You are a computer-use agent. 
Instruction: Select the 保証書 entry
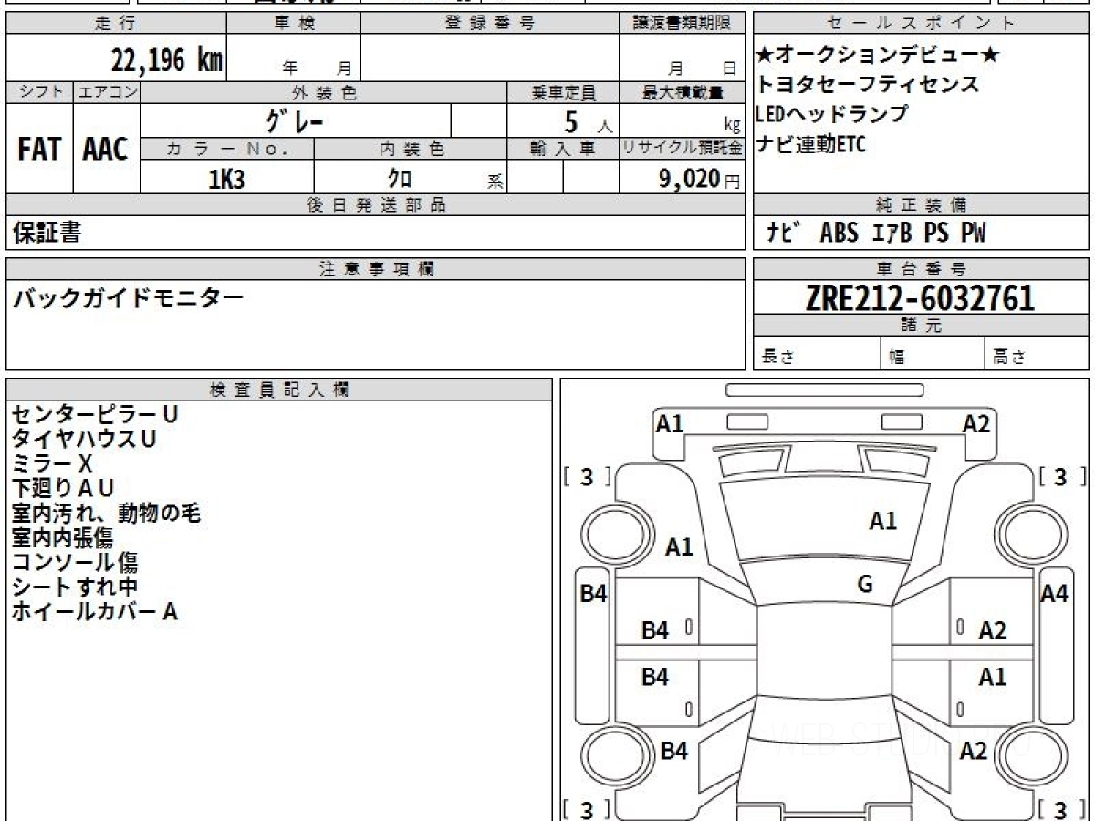point(47,234)
